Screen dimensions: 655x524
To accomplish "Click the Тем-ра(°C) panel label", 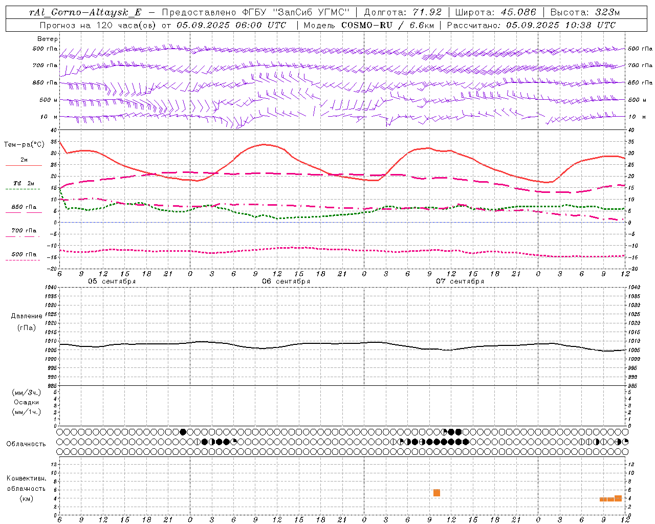I will point(25,145).
